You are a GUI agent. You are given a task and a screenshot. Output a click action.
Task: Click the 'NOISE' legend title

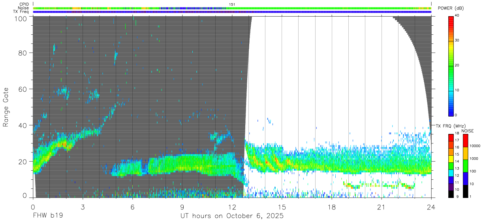point(468,131)
